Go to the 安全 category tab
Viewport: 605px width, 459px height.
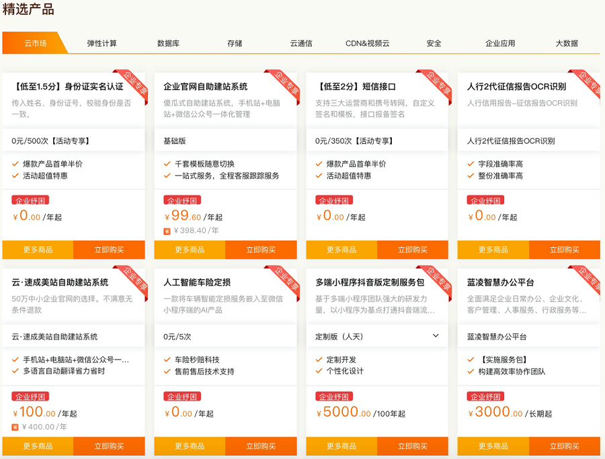click(434, 43)
